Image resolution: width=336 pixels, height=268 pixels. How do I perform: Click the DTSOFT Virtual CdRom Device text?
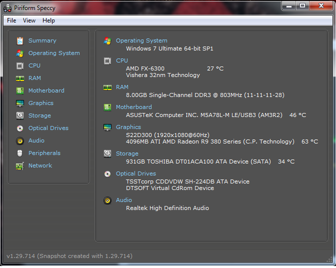[170, 188]
